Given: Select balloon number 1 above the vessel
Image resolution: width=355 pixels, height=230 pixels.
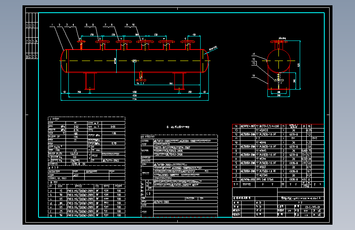Looking at the screenshot, I should 52,25.
